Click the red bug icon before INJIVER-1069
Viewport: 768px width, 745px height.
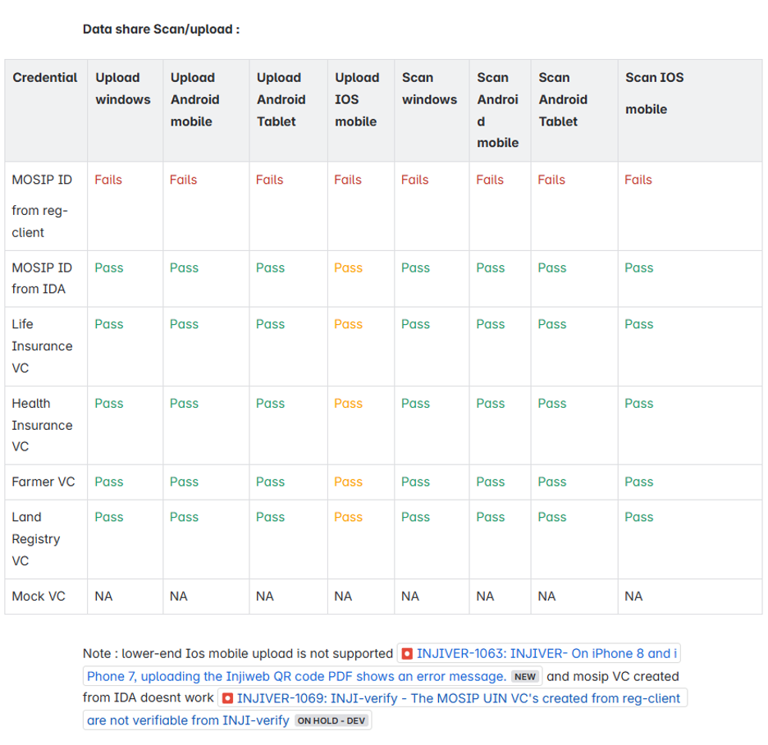point(227,698)
